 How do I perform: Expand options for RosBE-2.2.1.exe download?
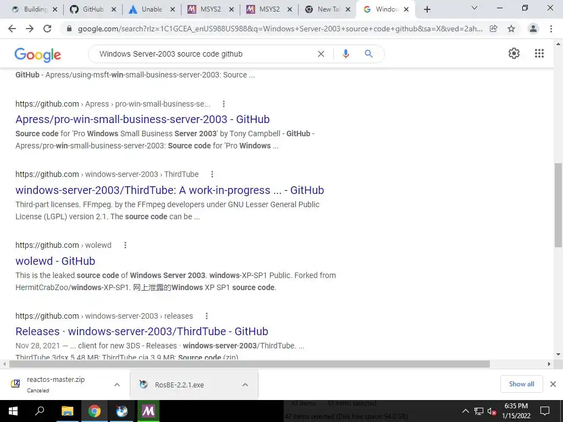tap(245, 385)
